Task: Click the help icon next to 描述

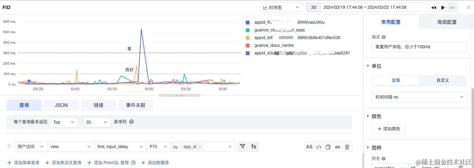Action: [x=384, y=37]
